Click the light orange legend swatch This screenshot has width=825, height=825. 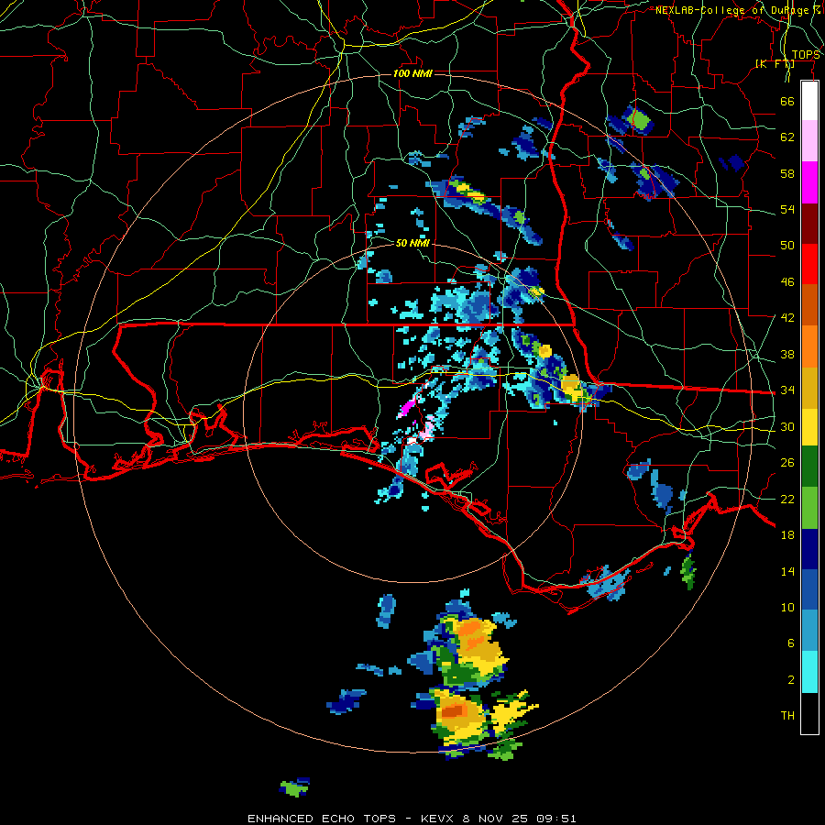(809, 346)
